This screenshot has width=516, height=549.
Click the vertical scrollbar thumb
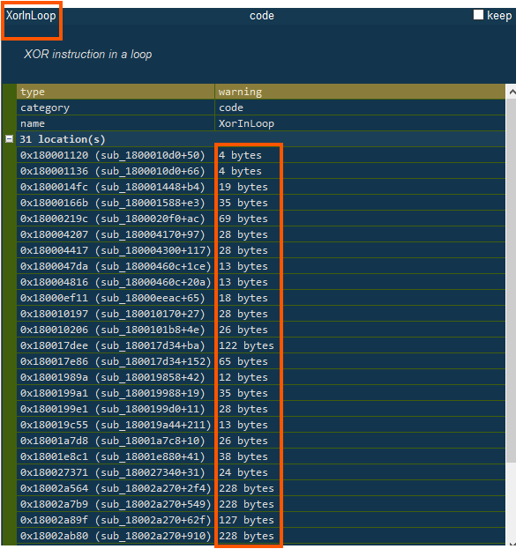[512, 281]
